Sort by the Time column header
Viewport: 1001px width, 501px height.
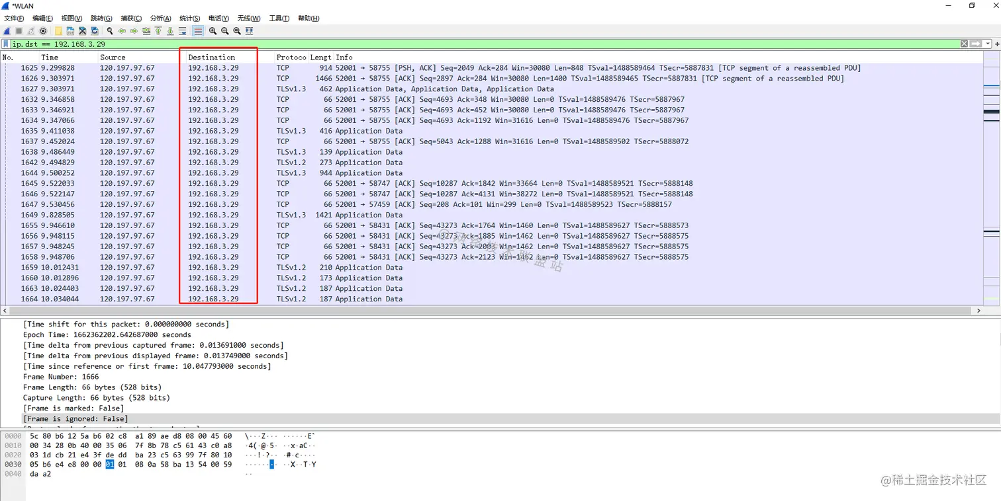(x=68, y=58)
